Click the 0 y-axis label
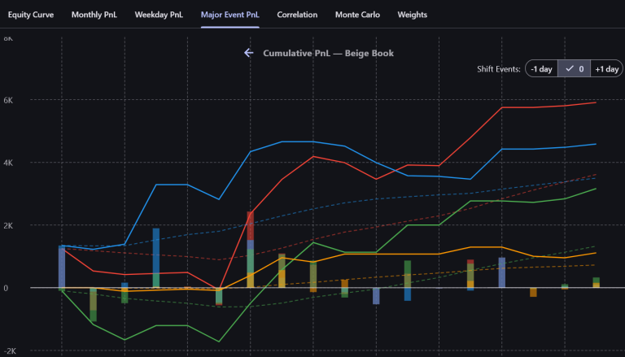625x357 pixels. [6, 288]
